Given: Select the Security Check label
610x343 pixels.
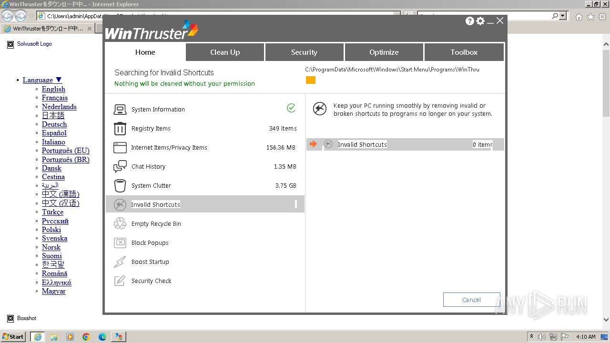Looking at the screenshot, I should click(151, 281).
